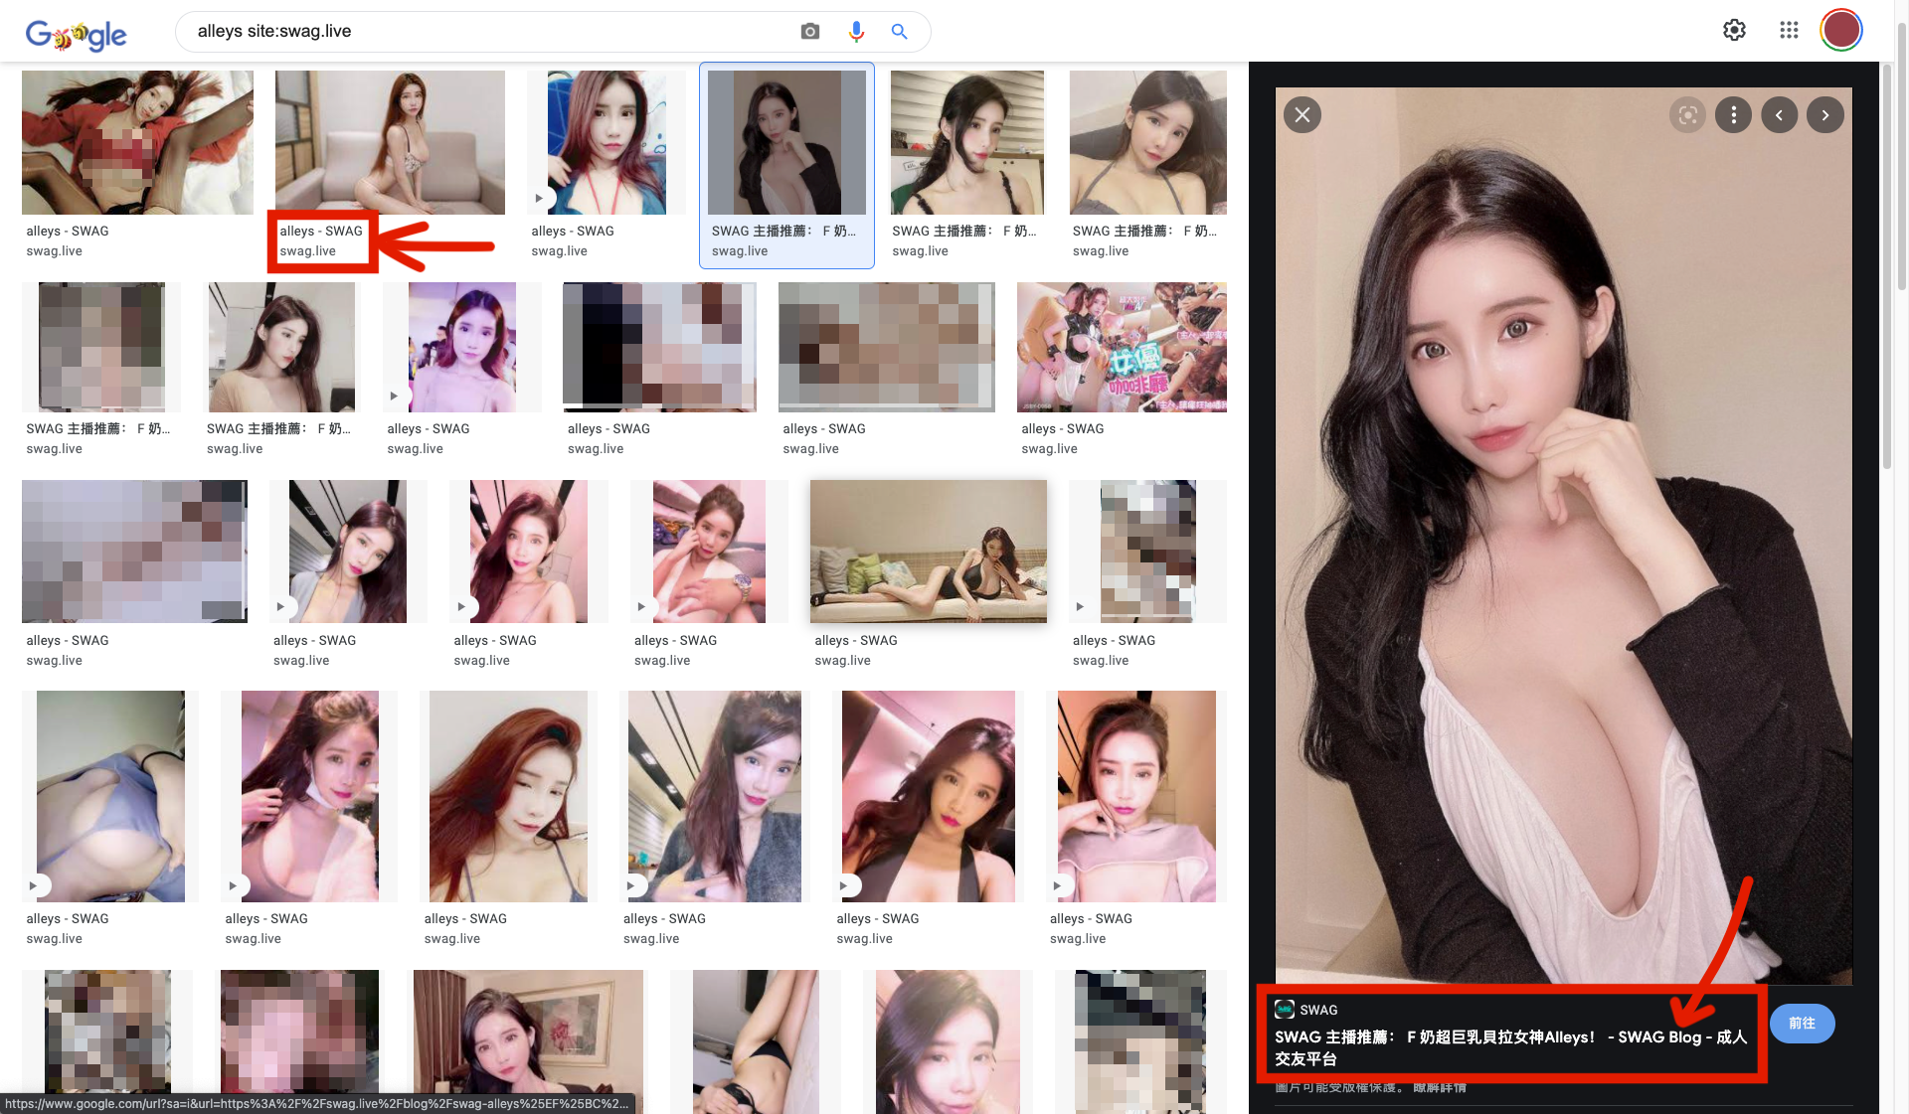Viewport: 1909px width, 1114px height.
Task: Click the SWAG site favicon in preview
Action: (1285, 1010)
